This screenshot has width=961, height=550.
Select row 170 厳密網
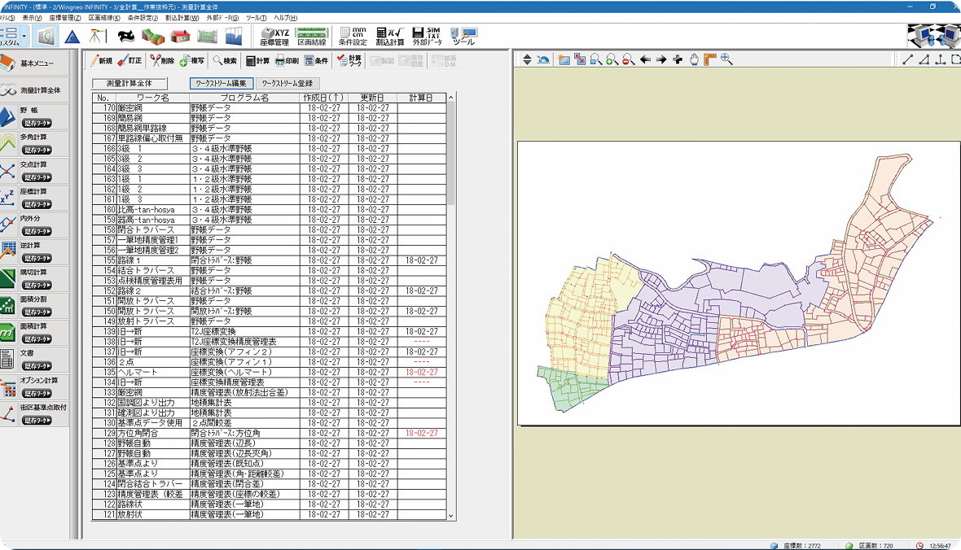pos(269,107)
